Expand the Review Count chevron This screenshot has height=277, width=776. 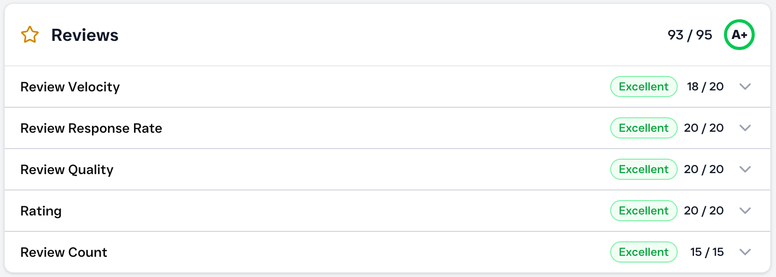745,252
